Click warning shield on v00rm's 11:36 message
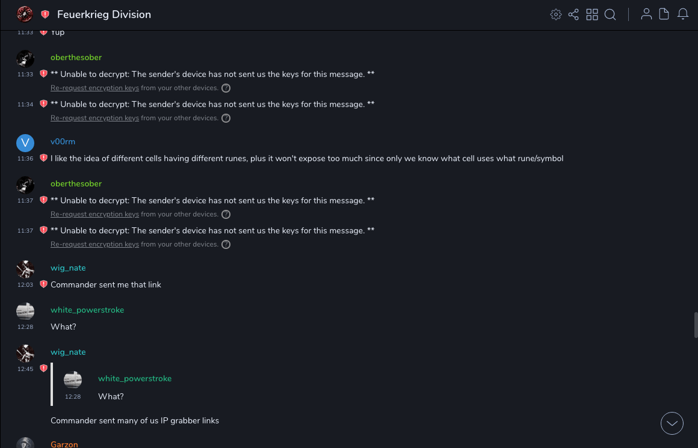The width and height of the screenshot is (698, 448). tap(43, 158)
